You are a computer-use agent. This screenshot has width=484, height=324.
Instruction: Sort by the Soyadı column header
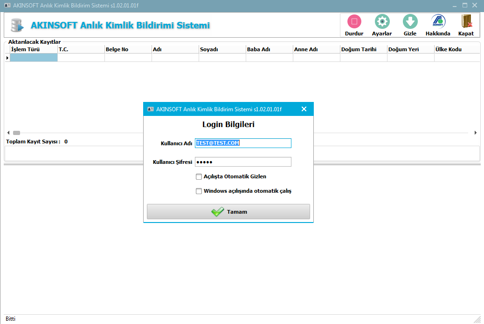pyautogui.click(x=222, y=49)
